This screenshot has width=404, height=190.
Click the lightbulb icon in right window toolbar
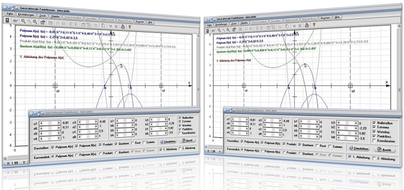point(314,25)
